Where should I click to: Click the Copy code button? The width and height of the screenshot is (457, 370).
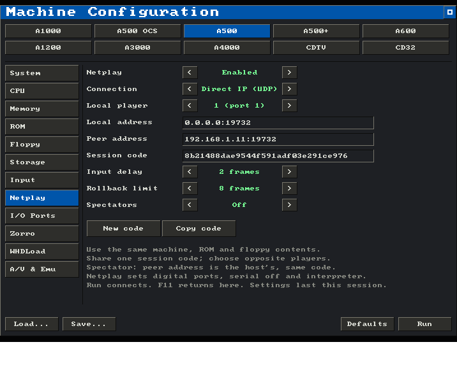pos(199,229)
